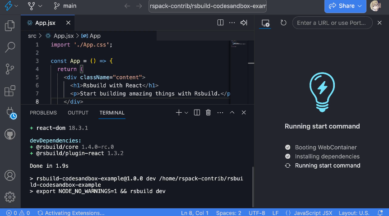The width and height of the screenshot is (389, 216).
Task: Split the editor to the right
Action: tap(220, 23)
